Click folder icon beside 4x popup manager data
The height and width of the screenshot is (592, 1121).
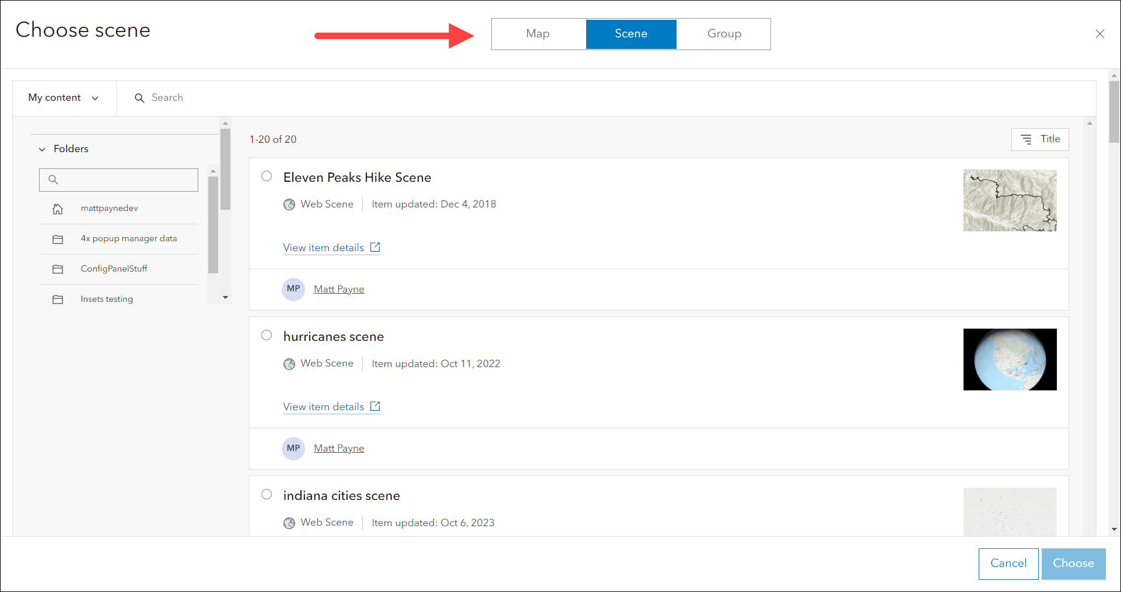point(58,239)
